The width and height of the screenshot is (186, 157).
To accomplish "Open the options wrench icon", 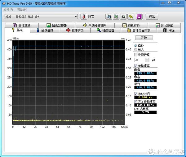I will 131,16.
